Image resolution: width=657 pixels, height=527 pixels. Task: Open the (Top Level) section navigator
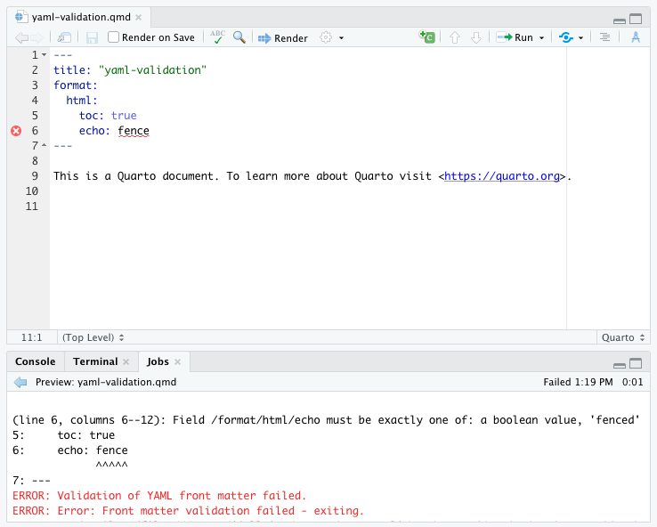[93, 337]
